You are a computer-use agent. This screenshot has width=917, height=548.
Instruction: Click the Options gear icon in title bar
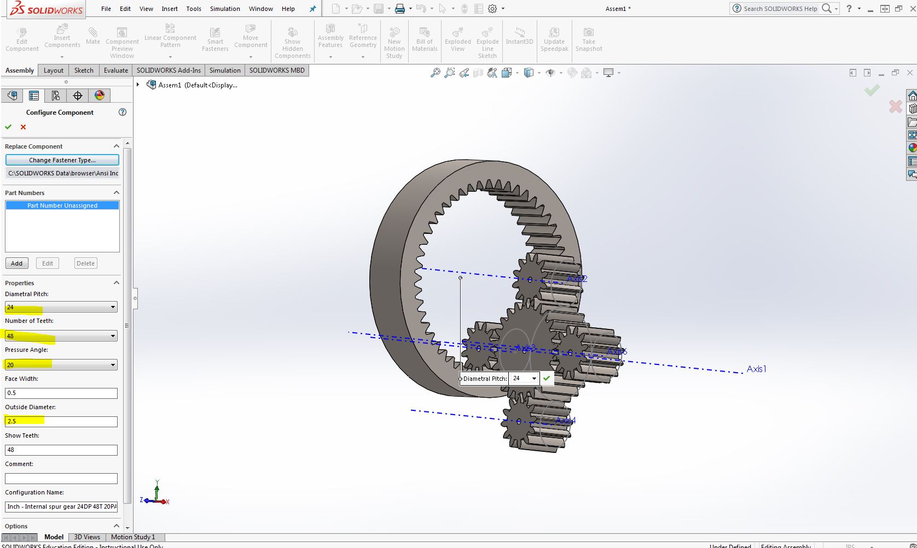coord(492,9)
